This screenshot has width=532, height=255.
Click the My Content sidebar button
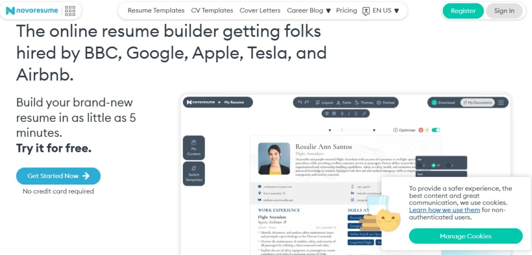[x=194, y=148]
